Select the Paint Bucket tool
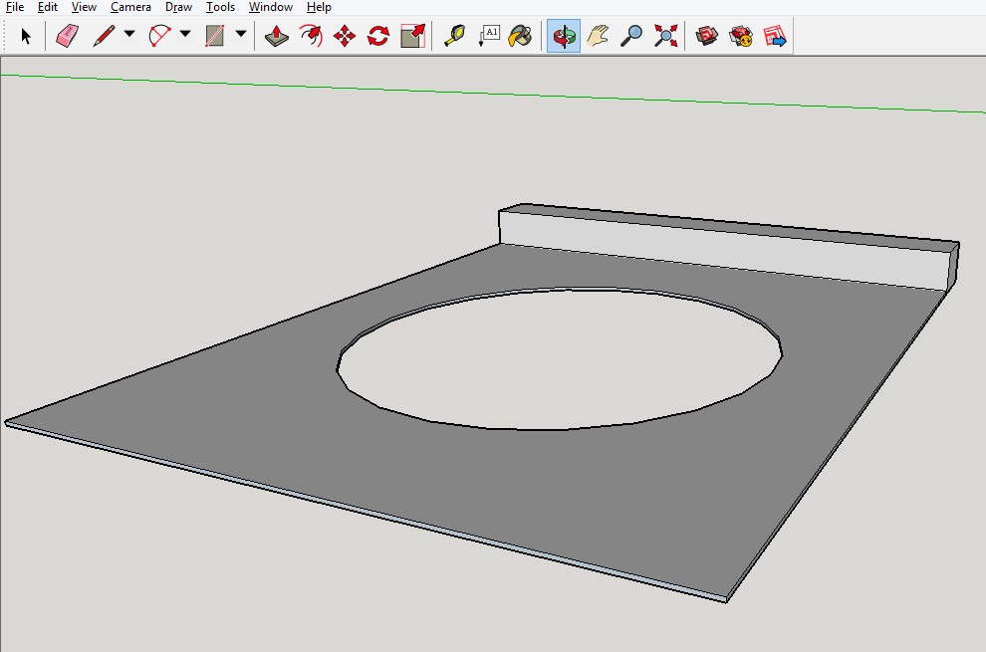This screenshot has height=652, width=986. pyautogui.click(x=520, y=37)
